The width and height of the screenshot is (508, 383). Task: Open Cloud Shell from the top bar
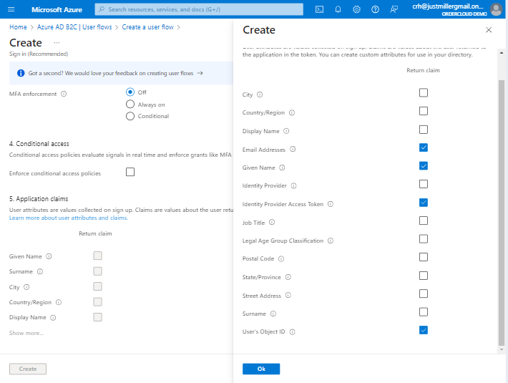319,9
